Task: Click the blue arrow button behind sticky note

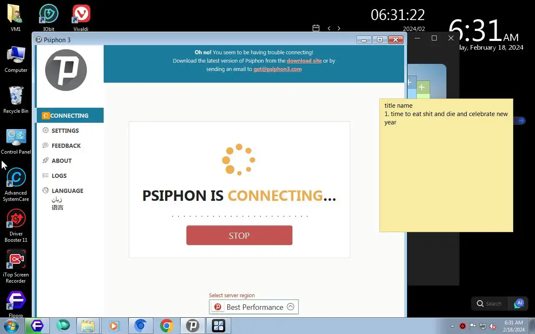Action: click(x=521, y=121)
